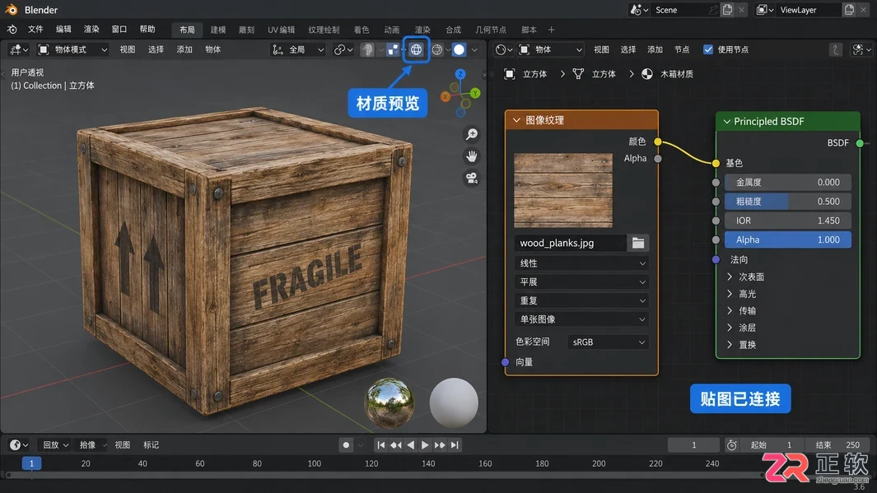Open the node editor type selector icon
This screenshot has height=493, width=877.
point(503,49)
